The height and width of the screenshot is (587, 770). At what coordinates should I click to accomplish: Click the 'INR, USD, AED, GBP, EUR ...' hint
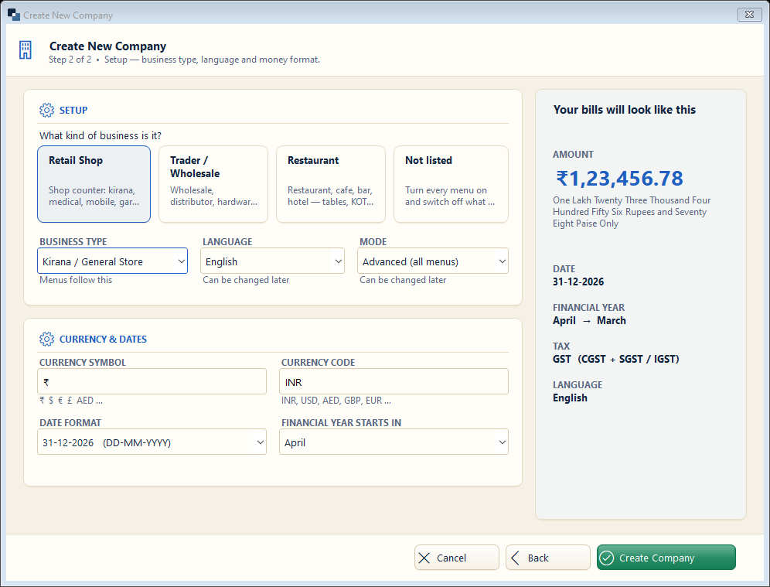(336, 401)
